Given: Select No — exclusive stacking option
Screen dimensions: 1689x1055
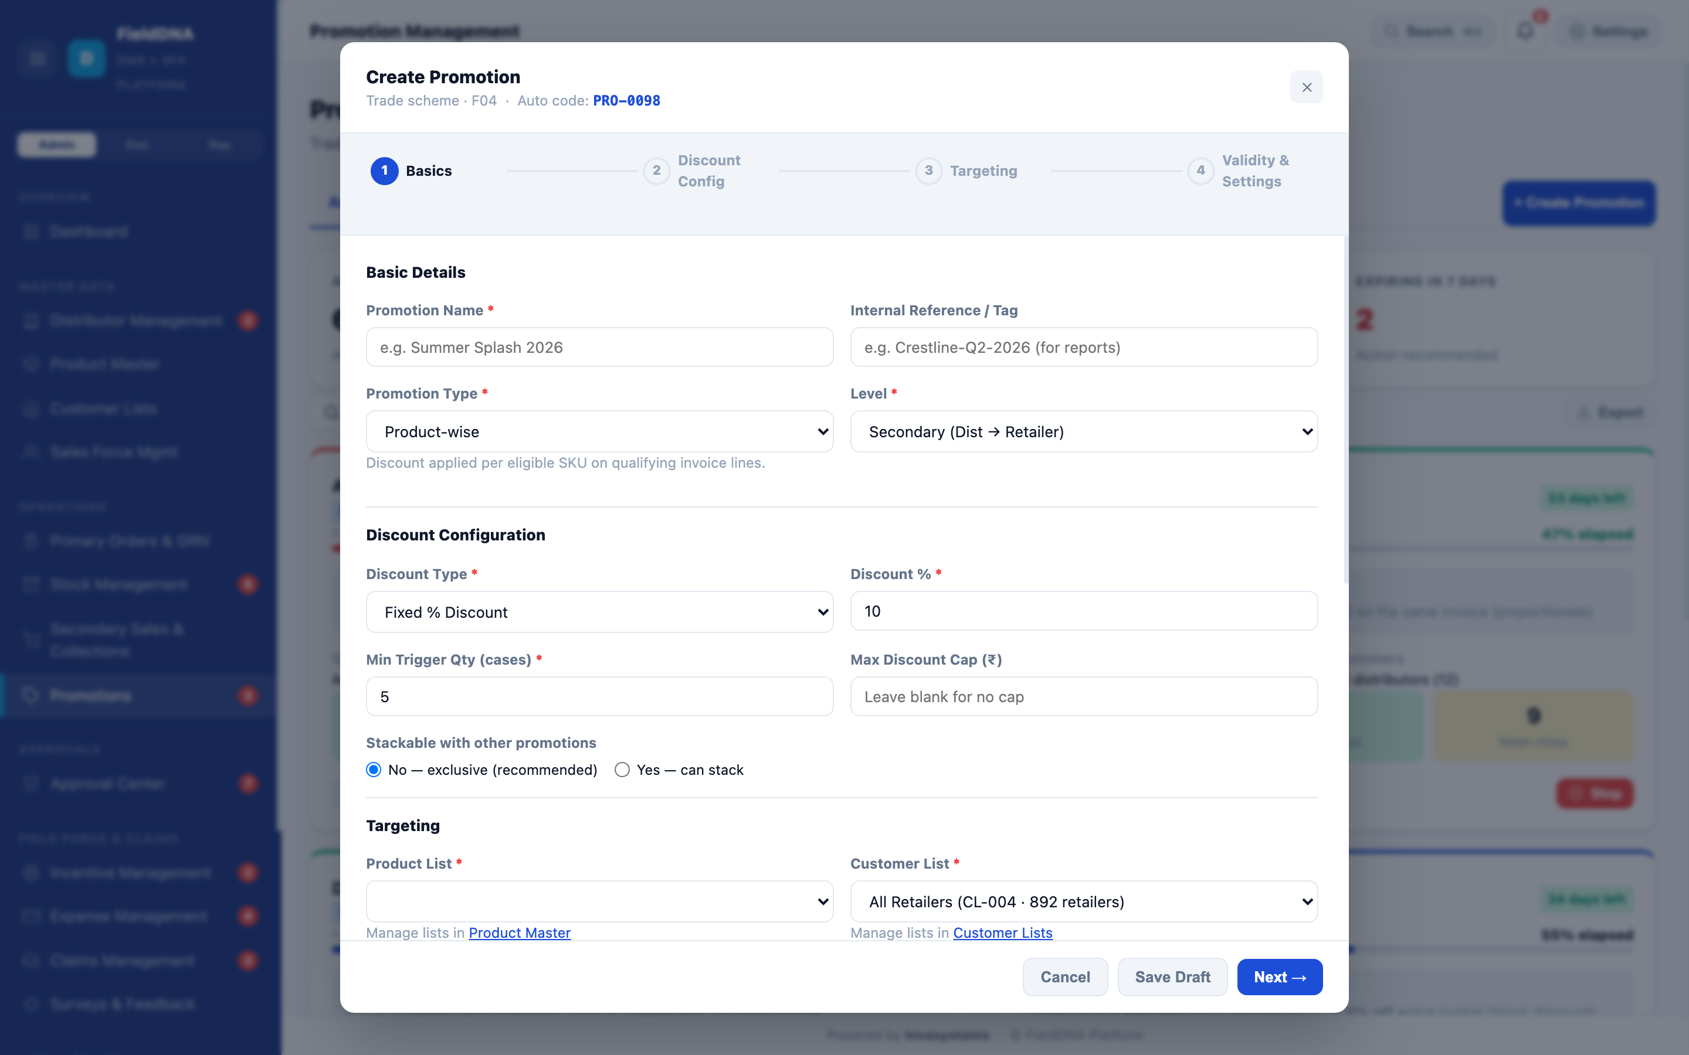Looking at the screenshot, I should pyautogui.click(x=374, y=770).
